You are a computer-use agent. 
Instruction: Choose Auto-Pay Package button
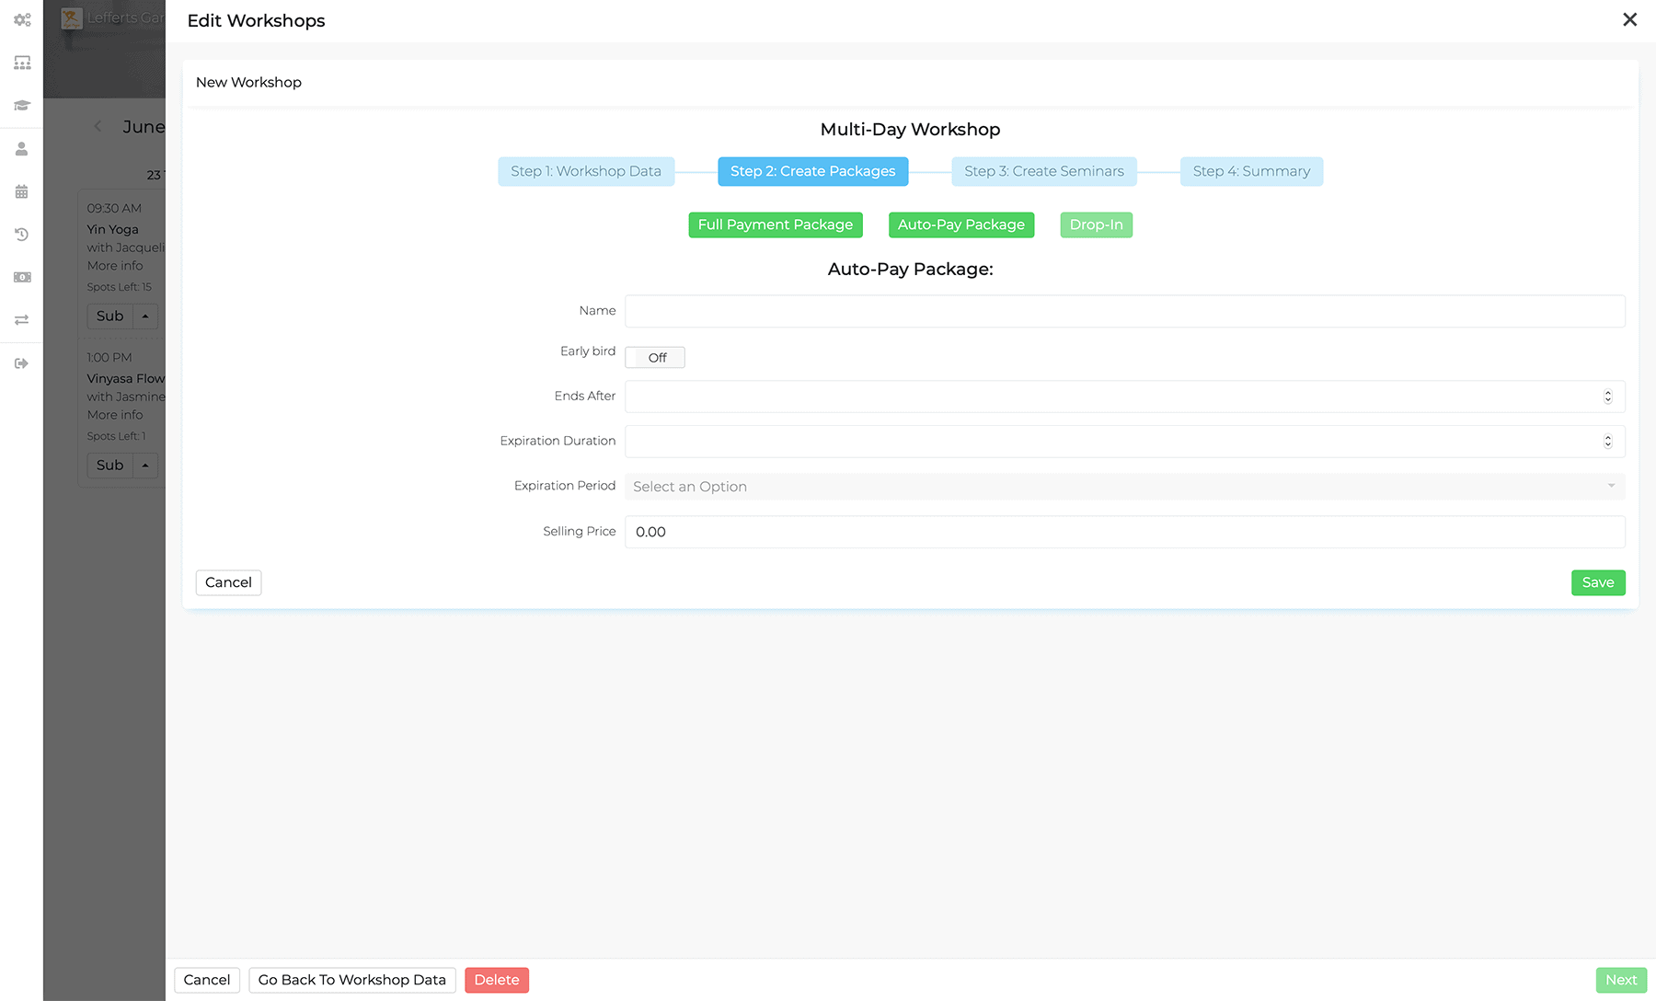pos(960,224)
